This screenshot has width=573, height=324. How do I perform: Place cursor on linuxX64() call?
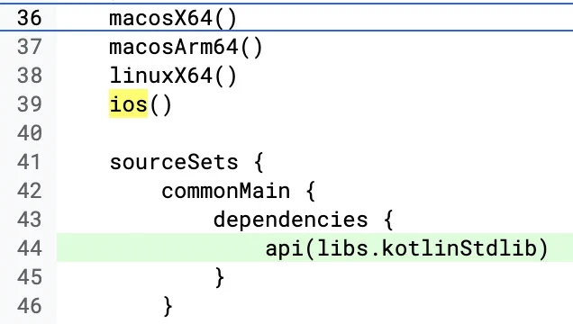(x=173, y=76)
